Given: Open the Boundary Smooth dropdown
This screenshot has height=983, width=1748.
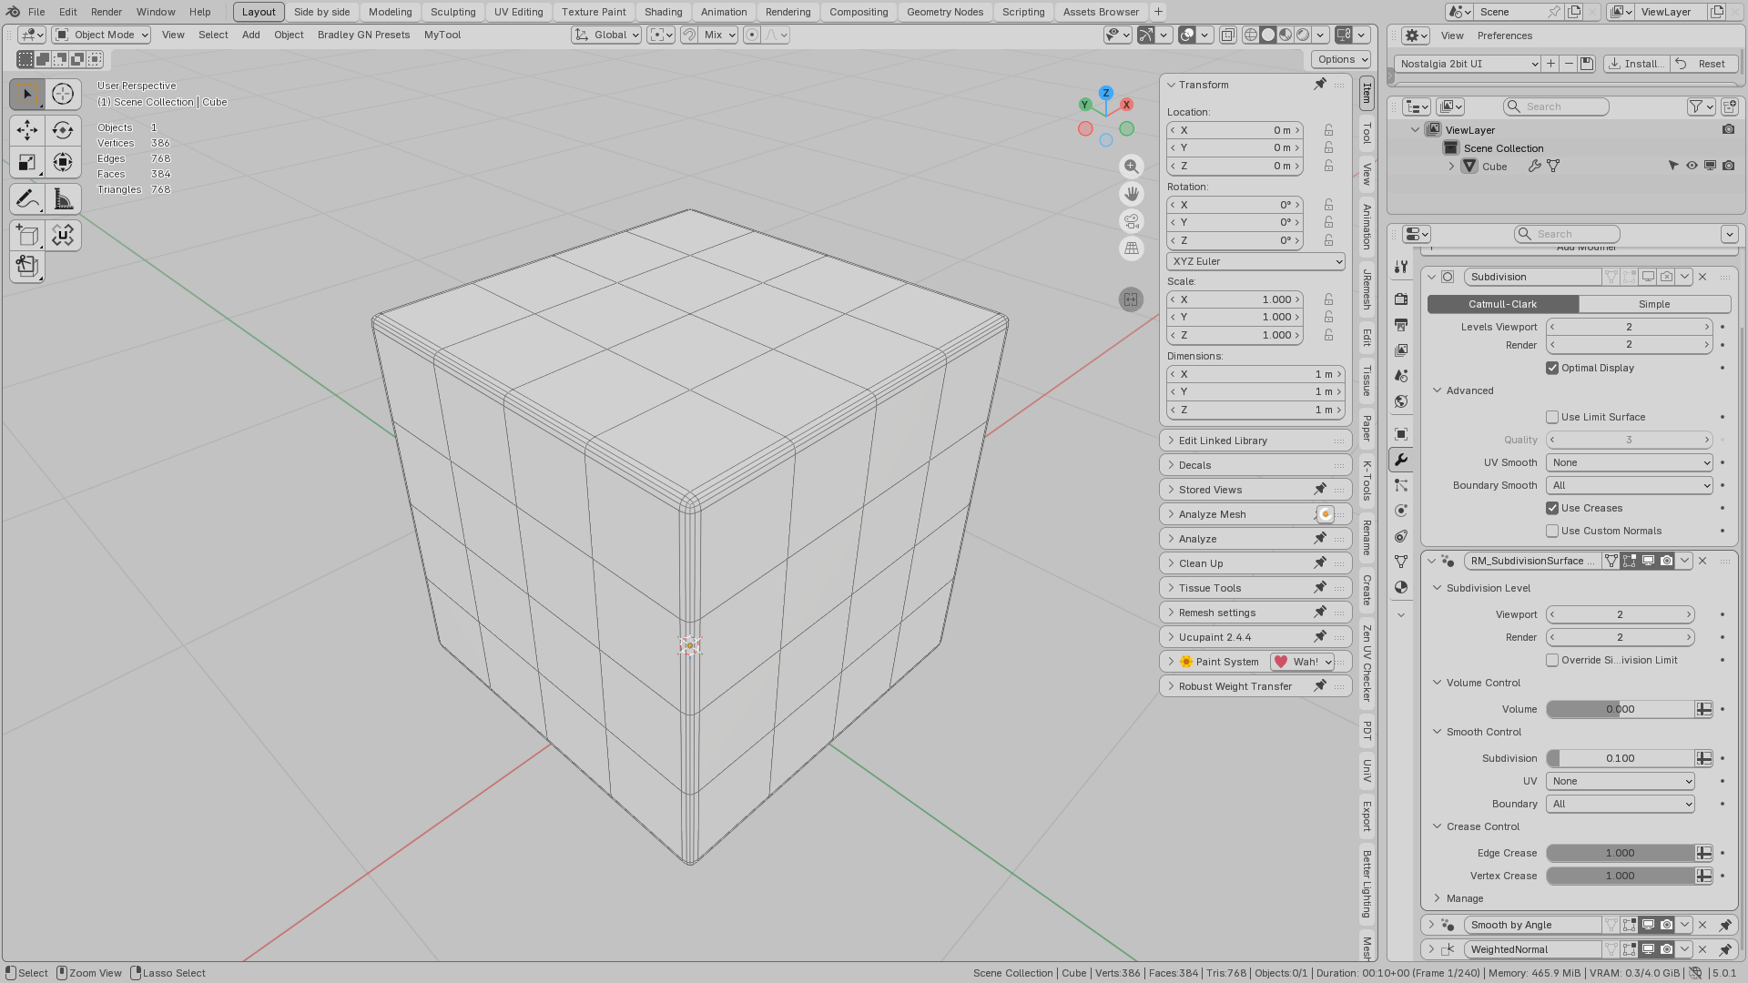Looking at the screenshot, I should (1630, 485).
